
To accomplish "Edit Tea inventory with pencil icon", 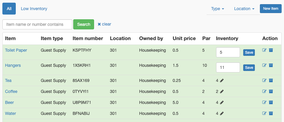I will [222, 81].
